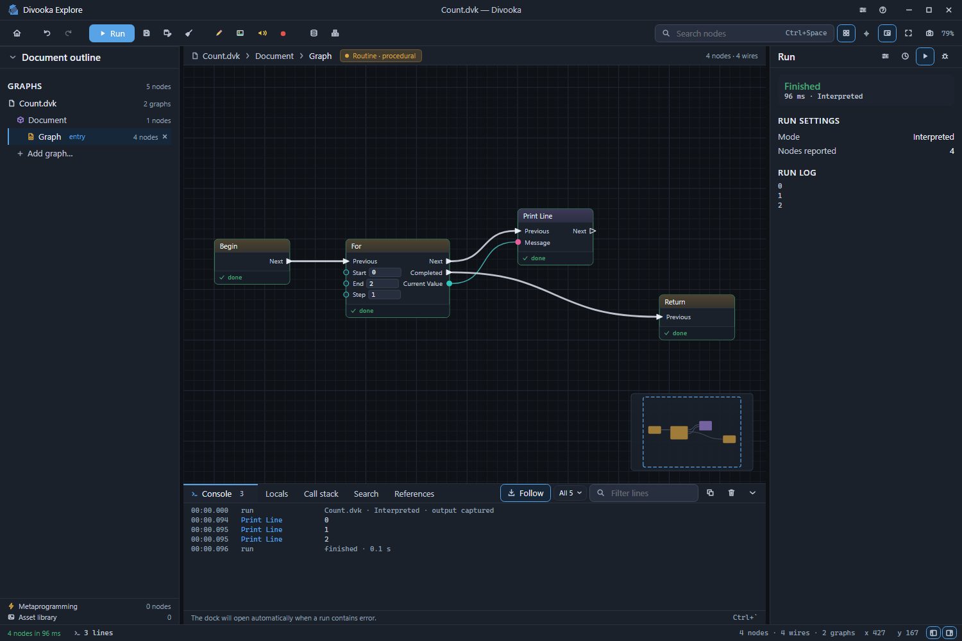
Task: Toggle the play mode button in Run panel
Action: click(925, 56)
